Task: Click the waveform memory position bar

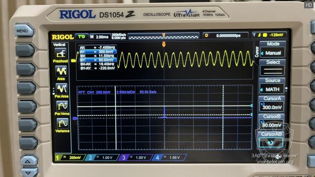Action: point(163,36)
